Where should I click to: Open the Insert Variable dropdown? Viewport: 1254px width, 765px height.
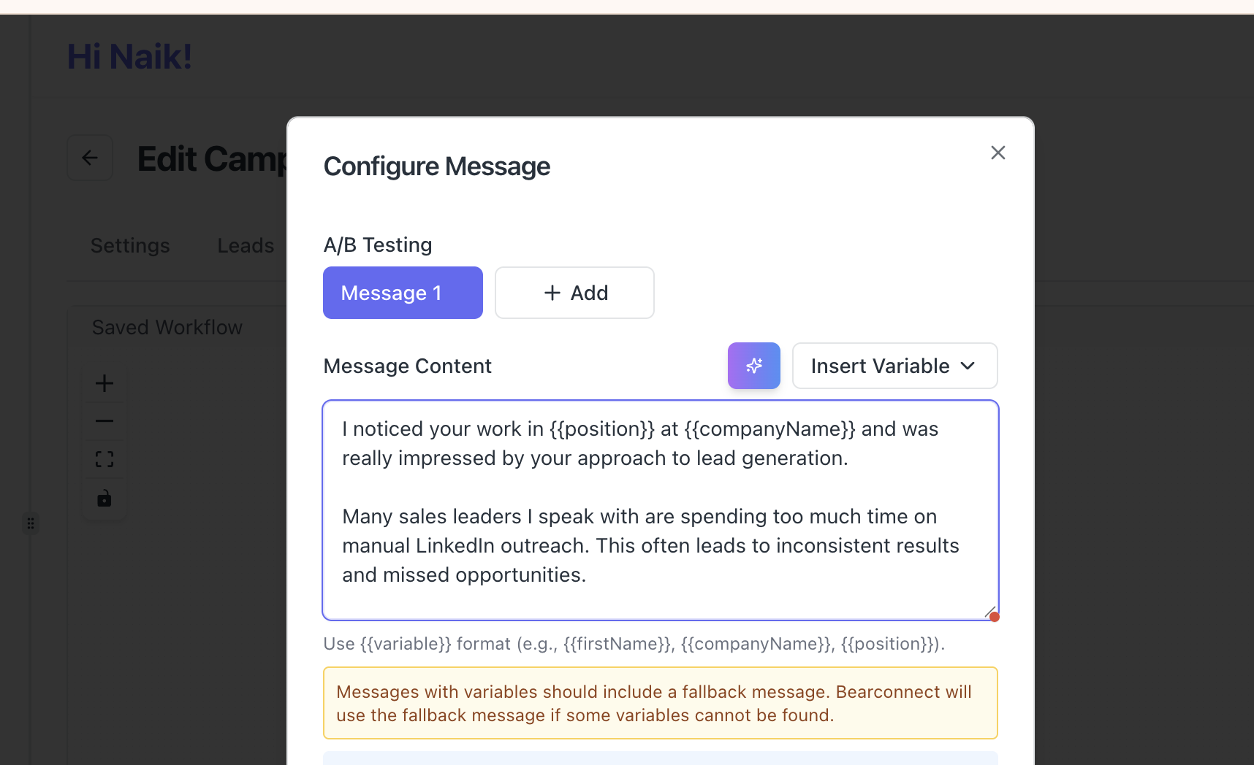(894, 366)
